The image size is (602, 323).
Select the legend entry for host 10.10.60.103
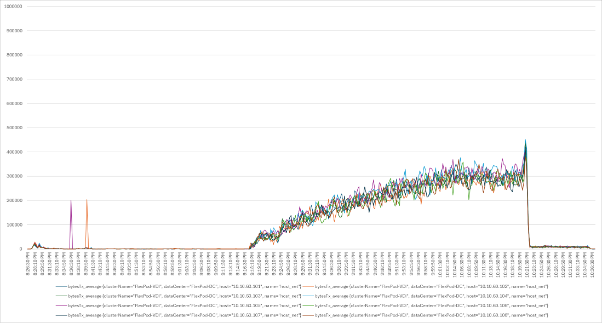tap(179, 296)
